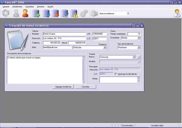Click database with orange down arrow icon
Viewport: 182px width, 128px height.
pyautogui.click(x=55, y=13)
